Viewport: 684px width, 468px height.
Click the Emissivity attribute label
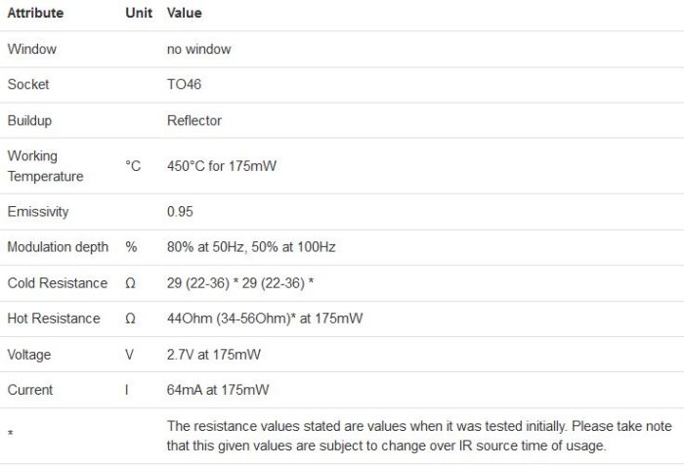pyautogui.click(x=38, y=212)
